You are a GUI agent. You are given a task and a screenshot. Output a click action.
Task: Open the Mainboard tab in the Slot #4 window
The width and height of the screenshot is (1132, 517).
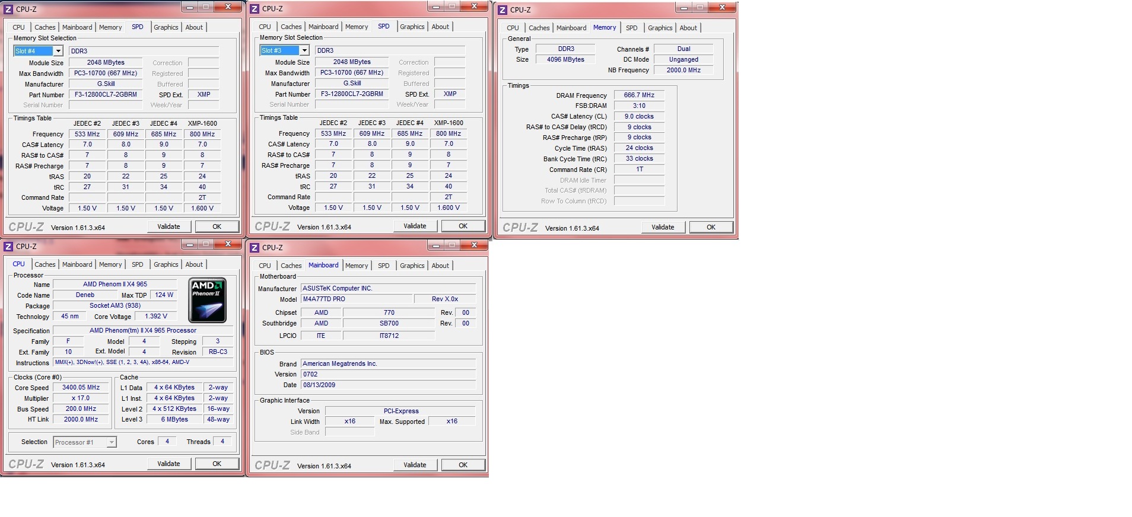pyautogui.click(x=77, y=27)
